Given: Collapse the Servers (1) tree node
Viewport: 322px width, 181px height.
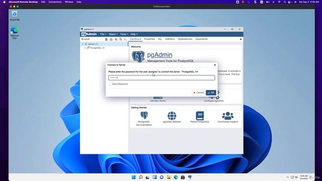Looking at the screenshot, I should (x=83, y=44).
